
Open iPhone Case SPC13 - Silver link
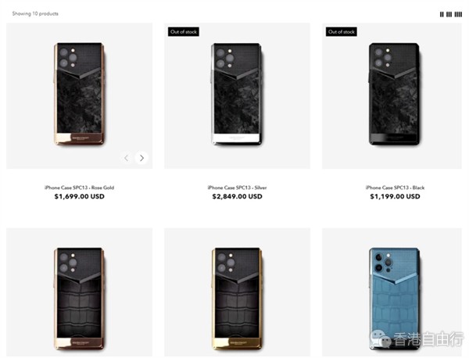tap(237, 188)
